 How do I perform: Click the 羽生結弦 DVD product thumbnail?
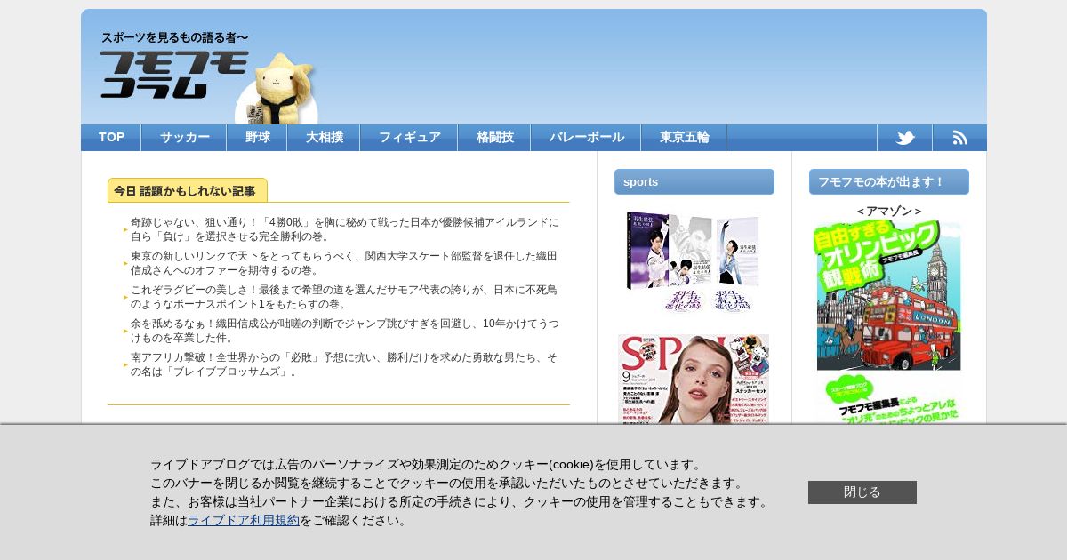[694, 262]
